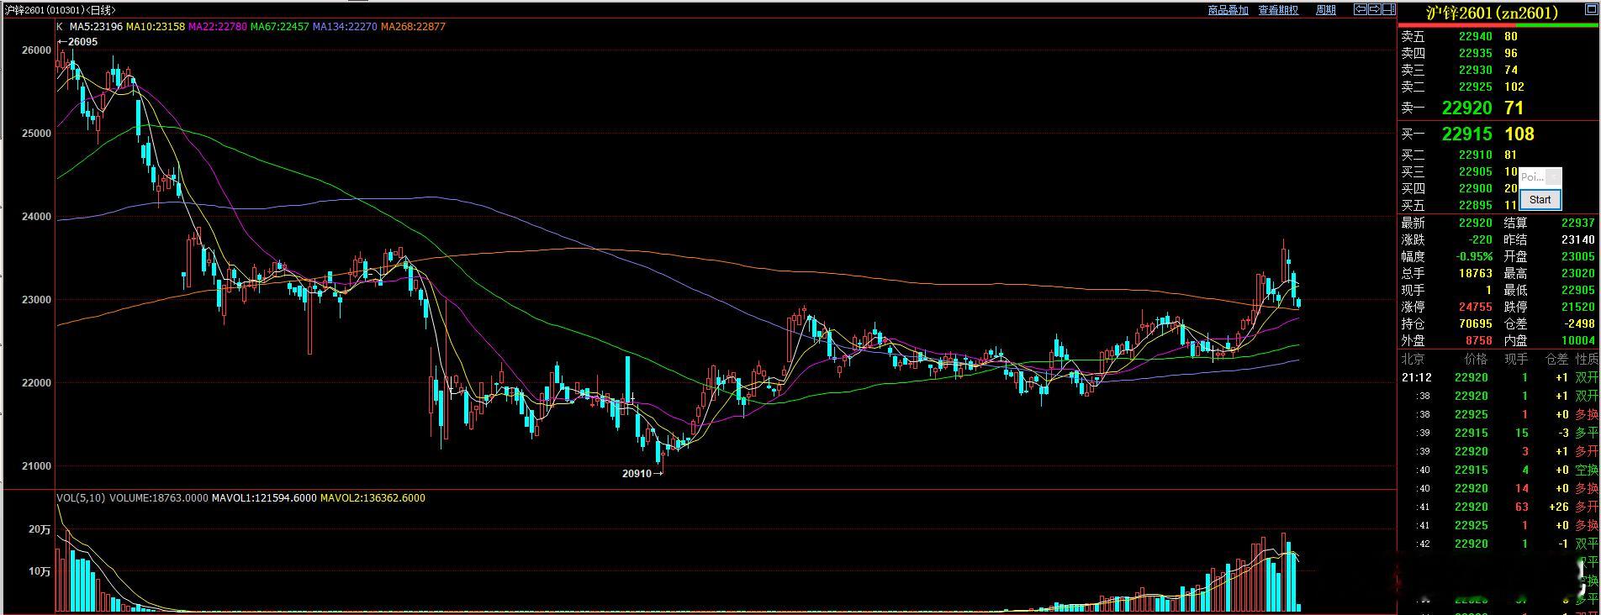Click the MAVOL2:136362.6000 label
The image size is (1601, 615).
tap(373, 498)
